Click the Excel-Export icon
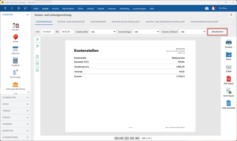The width and height of the screenshot is (237, 141). [229, 92]
